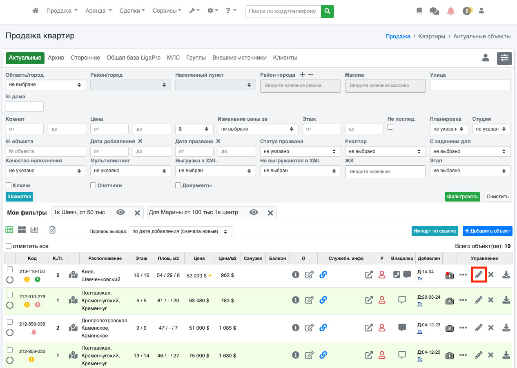Switch to the Архив tab
Viewport: 517px width, 368px height.
[x=56, y=58]
